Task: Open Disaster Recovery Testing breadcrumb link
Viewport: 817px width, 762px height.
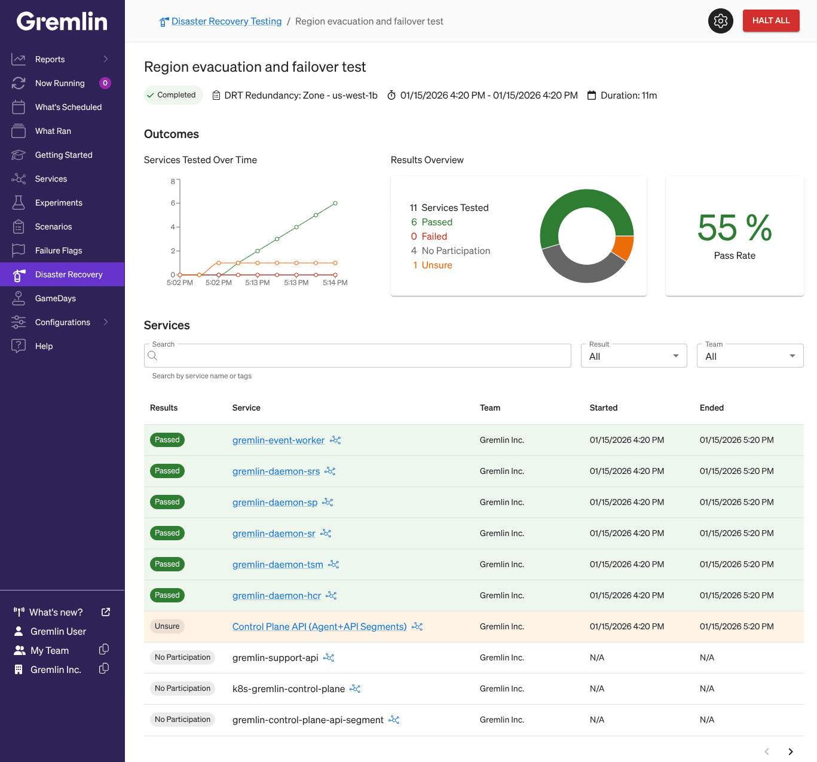Action: (x=227, y=21)
